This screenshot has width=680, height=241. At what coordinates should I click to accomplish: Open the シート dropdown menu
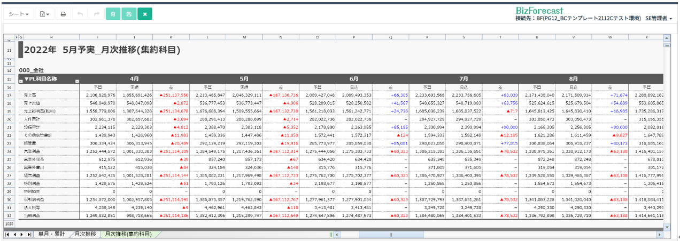[19, 14]
